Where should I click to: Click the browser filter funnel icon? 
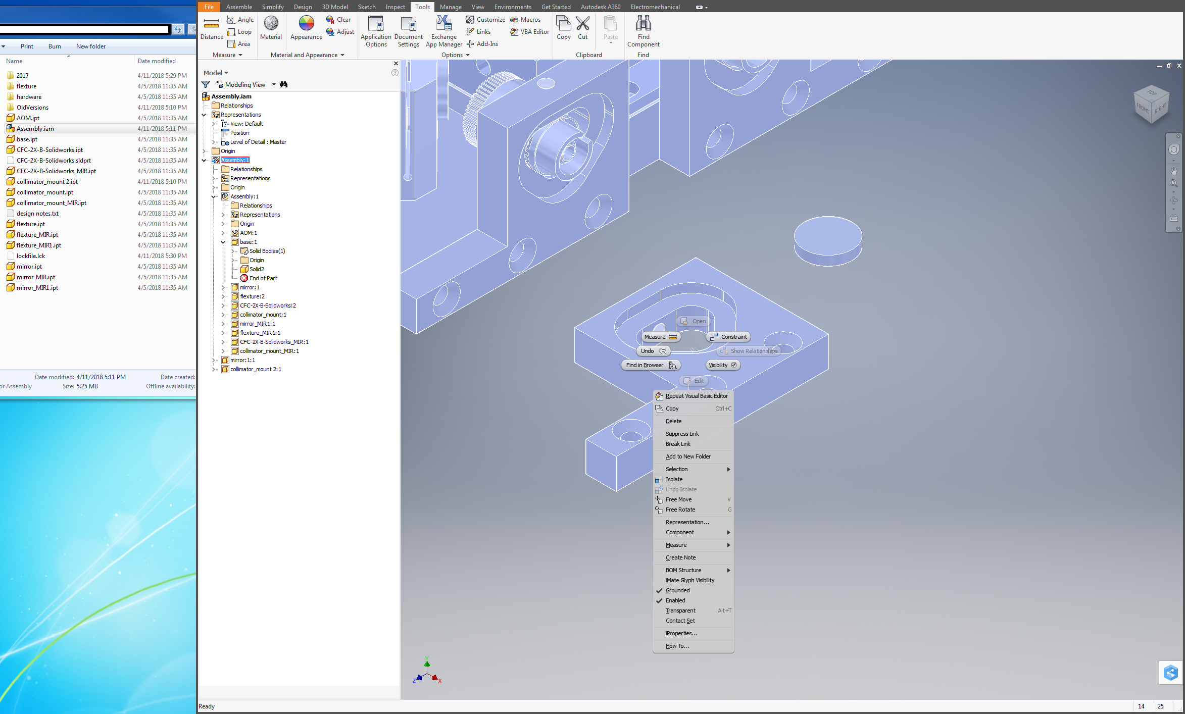pyautogui.click(x=206, y=84)
